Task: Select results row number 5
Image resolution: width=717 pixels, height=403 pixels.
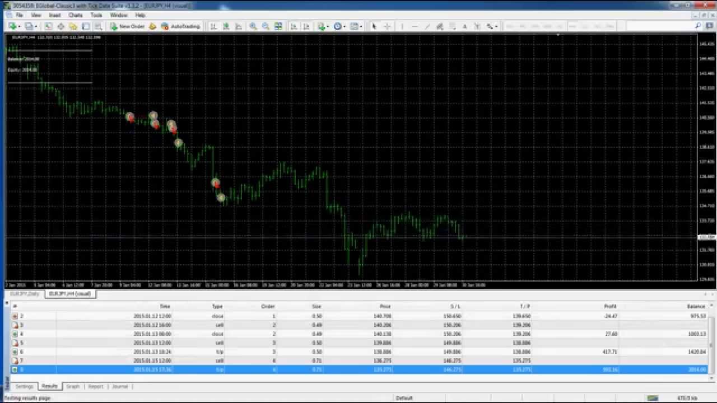Action: (359, 343)
